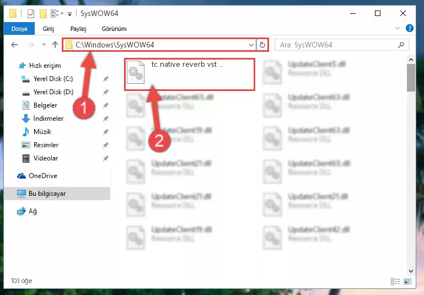Image resolution: width=424 pixels, height=295 pixels.
Task: Open Yerel Disk (D:) in sidebar
Action: point(53,92)
